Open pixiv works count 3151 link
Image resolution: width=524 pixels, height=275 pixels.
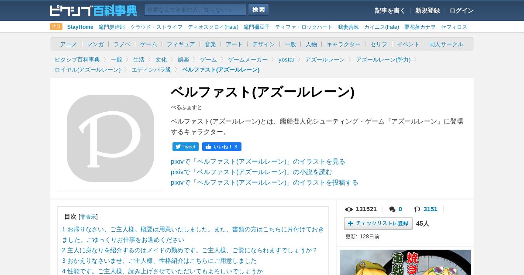pyautogui.click(x=430, y=209)
